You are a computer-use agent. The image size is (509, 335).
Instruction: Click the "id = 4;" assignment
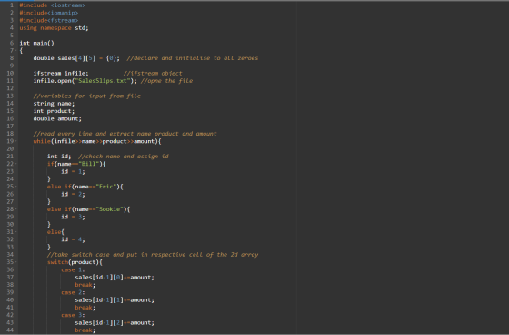(73, 239)
